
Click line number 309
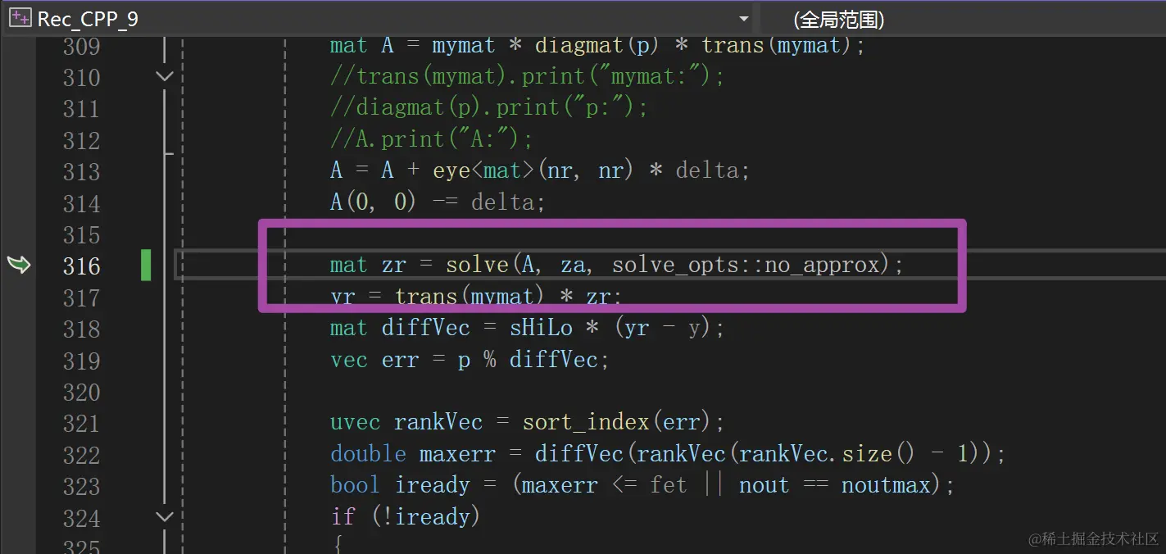pos(82,46)
